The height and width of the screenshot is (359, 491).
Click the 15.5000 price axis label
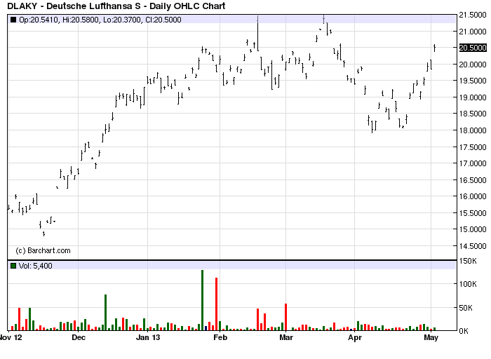click(x=473, y=213)
